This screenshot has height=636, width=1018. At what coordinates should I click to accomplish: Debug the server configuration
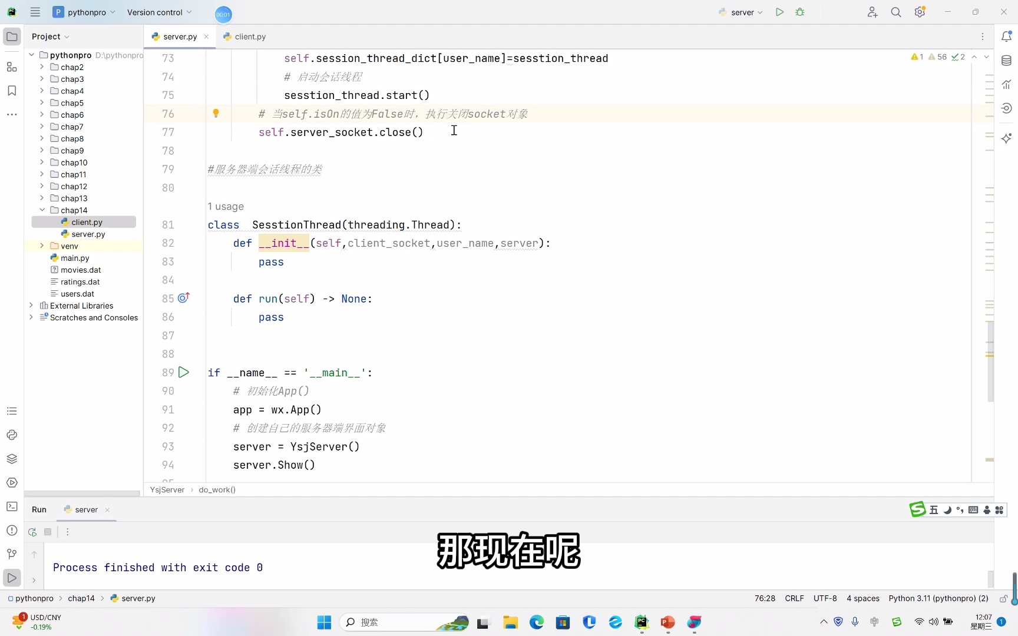coord(800,12)
